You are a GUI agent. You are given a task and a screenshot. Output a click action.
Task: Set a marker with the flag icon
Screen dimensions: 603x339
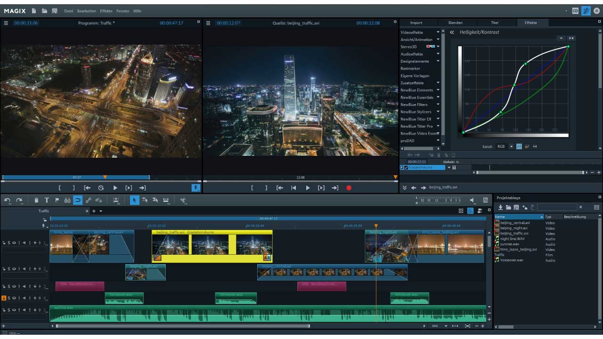pos(57,201)
